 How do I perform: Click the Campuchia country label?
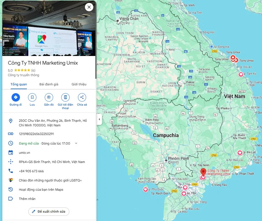pyautogui.click(x=166, y=135)
